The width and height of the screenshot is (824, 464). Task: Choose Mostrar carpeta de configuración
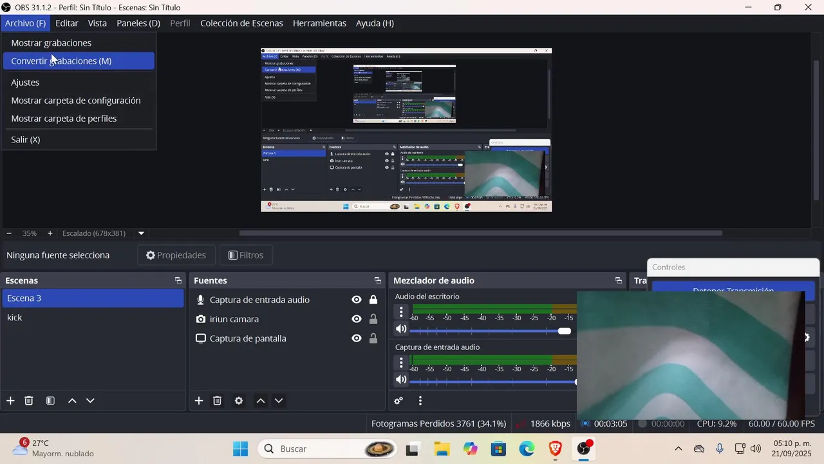point(79,101)
